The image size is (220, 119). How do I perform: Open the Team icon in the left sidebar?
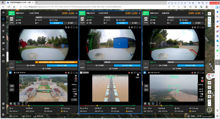tap(3, 19)
